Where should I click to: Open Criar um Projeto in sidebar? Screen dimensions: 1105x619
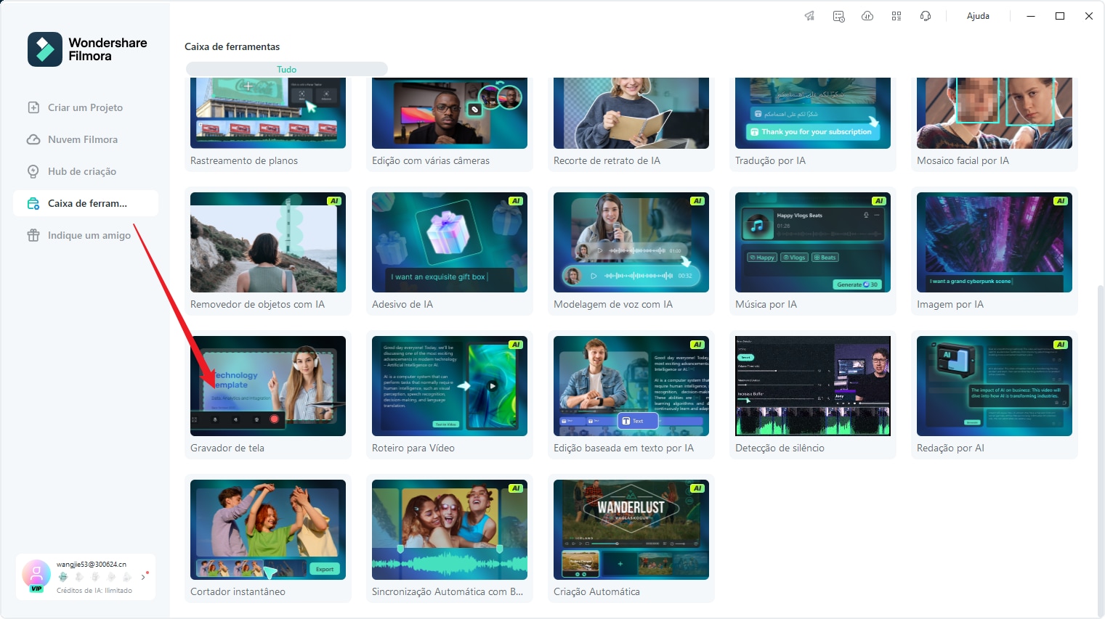click(x=86, y=107)
